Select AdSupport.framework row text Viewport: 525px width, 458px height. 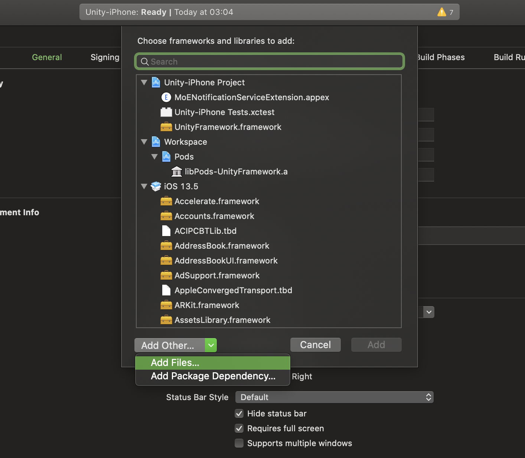pyautogui.click(x=217, y=275)
